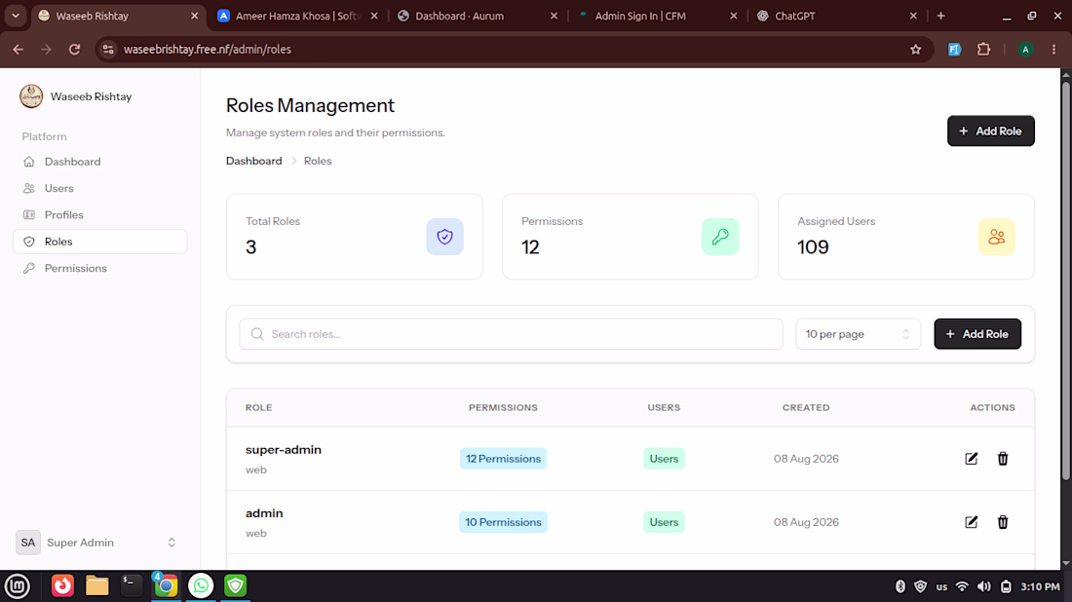1072x602 pixels.
Task: Click the Assigned Users people icon
Action: pyautogui.click(x=996, y=237)
